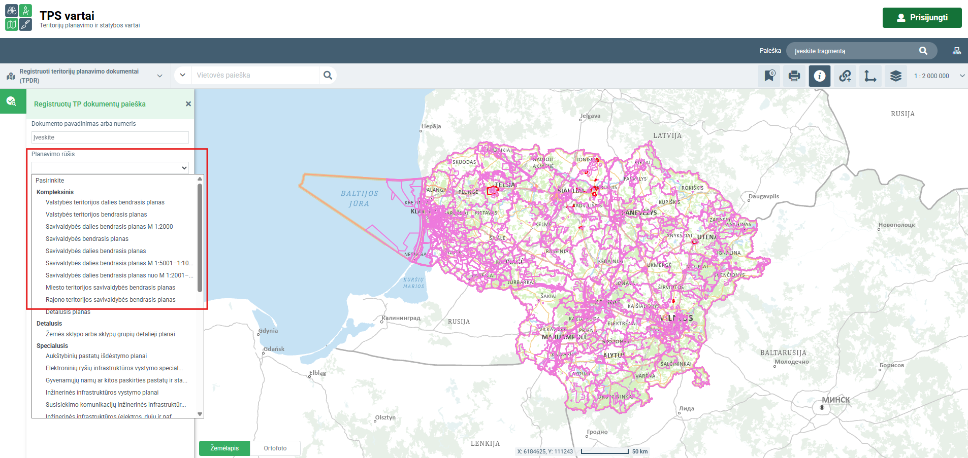Choose Savivaldybės bendrasis planas from the list
Viewport: 968px width, 458px height.
pos(87,239)
